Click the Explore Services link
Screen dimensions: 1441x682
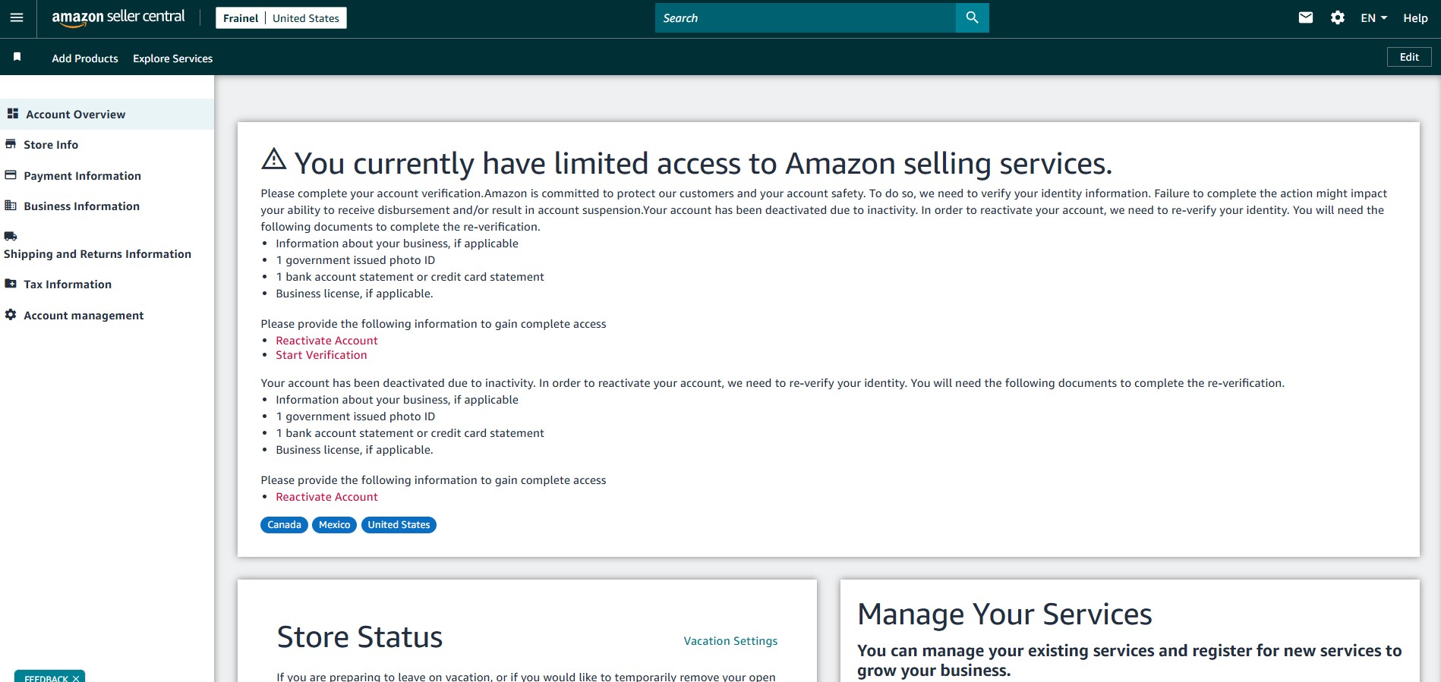click(172, 58)
